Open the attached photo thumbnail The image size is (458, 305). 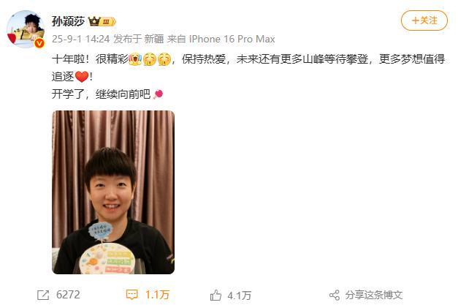point(113,192)
